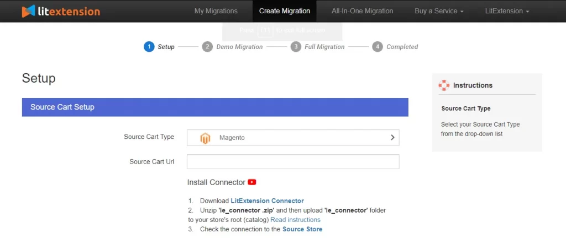Click the Completed step label
The image size is (566, 249).
pyautogui.click(x=402, y=47)
